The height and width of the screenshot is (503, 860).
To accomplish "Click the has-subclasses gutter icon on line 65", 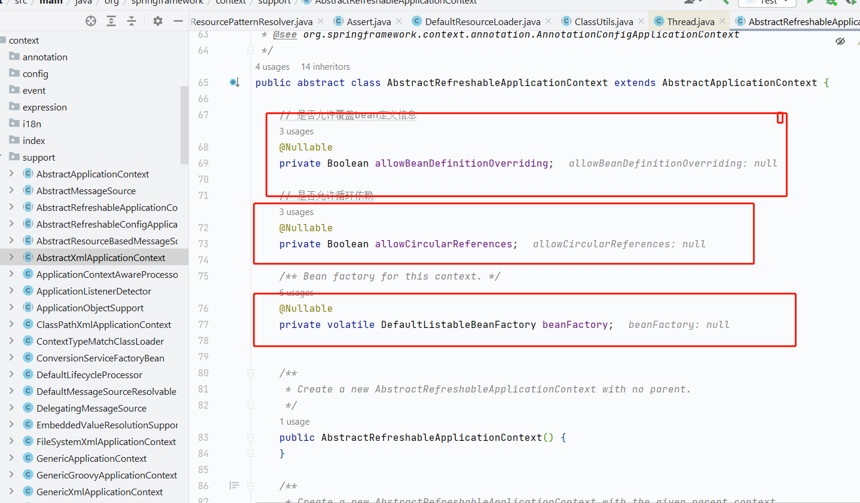I will [235, 82].
